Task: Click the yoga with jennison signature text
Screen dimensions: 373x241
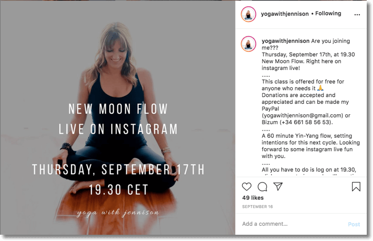Action: tap(118, 213)
